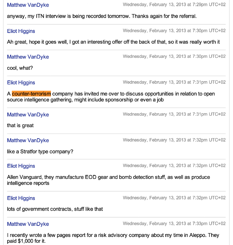Click the message text 'like a Stratfor type company?'

pos(40,152)
